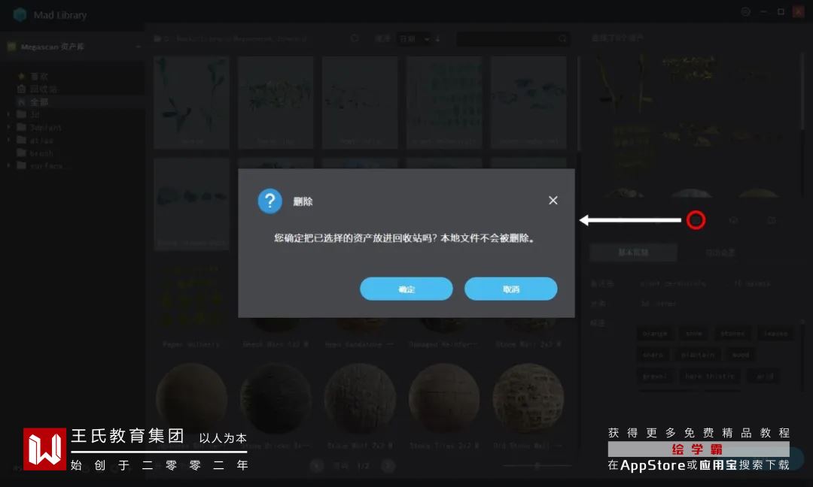This screenshot has width=813, height=487.
Task: Click the rightmost preview action icon
Action: pyautogui.click(x=772, y=220)
